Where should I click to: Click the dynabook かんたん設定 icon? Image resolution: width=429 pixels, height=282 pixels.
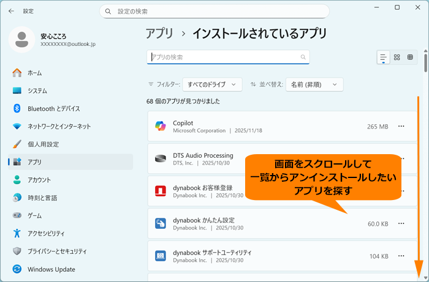pos(161,223)
